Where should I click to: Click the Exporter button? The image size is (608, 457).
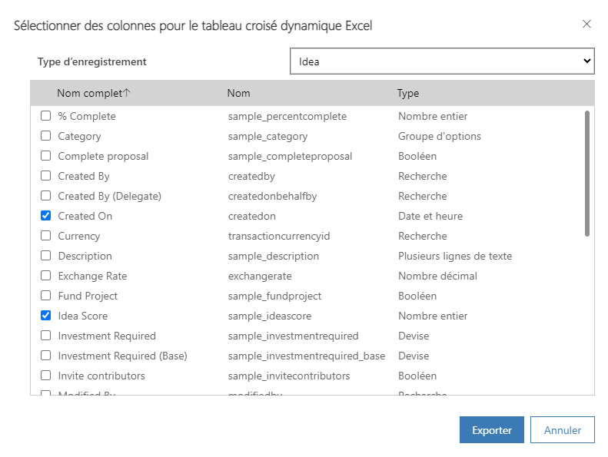tap(492, 430)
